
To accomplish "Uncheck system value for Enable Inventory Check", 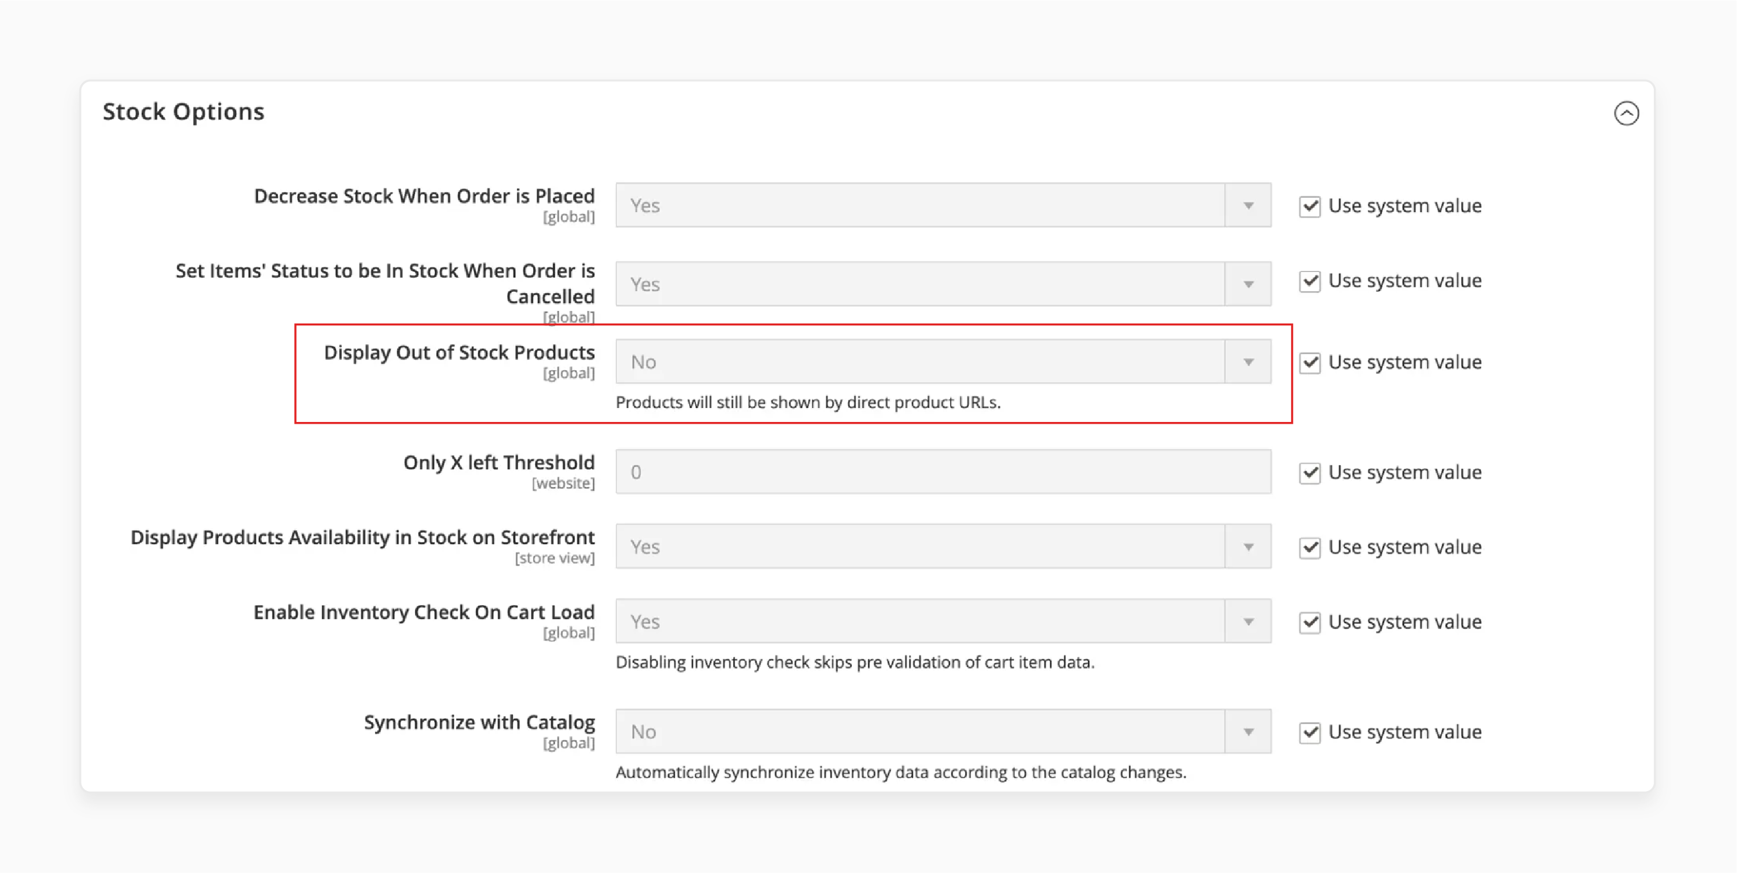I will [1310, 622].
